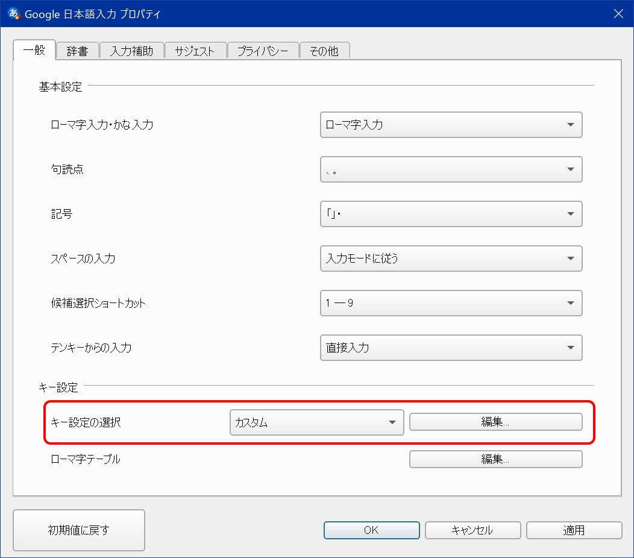This screenshot has height=558, width=634.
Task: Click the キー設定 section heading
Action: [x=58, y=387]
